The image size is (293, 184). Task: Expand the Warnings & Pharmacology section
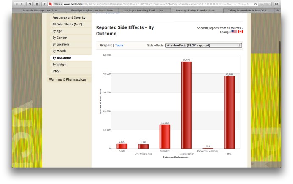point(68,79)
